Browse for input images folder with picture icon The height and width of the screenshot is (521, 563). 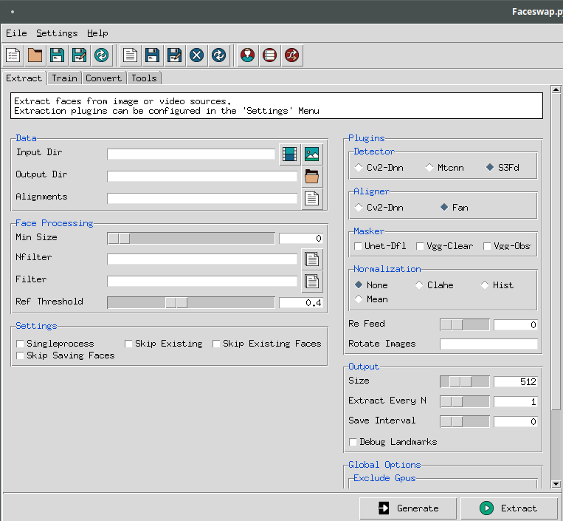click(x=311, y=154)
